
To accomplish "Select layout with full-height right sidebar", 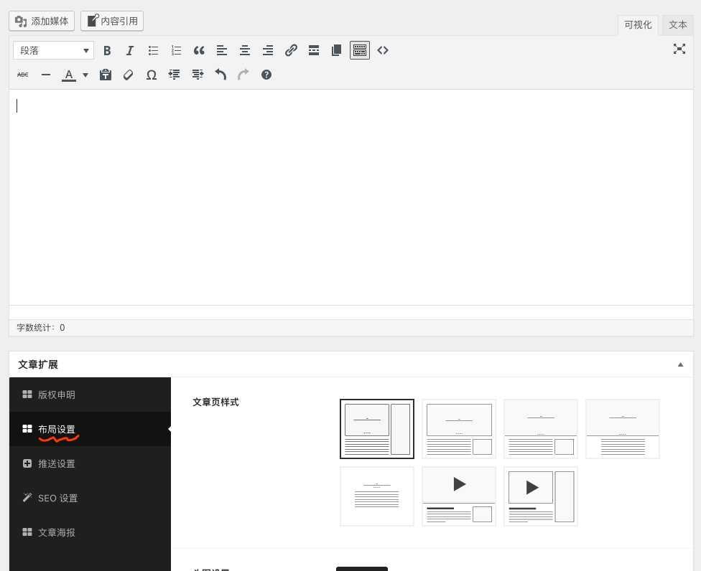I will coord(377,429).
